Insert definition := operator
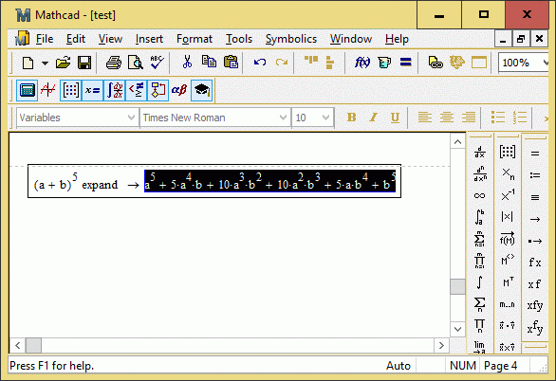Image resolution: width=556 pixels, height=381 pixels. pyautogui.click(x=535, y=175)
